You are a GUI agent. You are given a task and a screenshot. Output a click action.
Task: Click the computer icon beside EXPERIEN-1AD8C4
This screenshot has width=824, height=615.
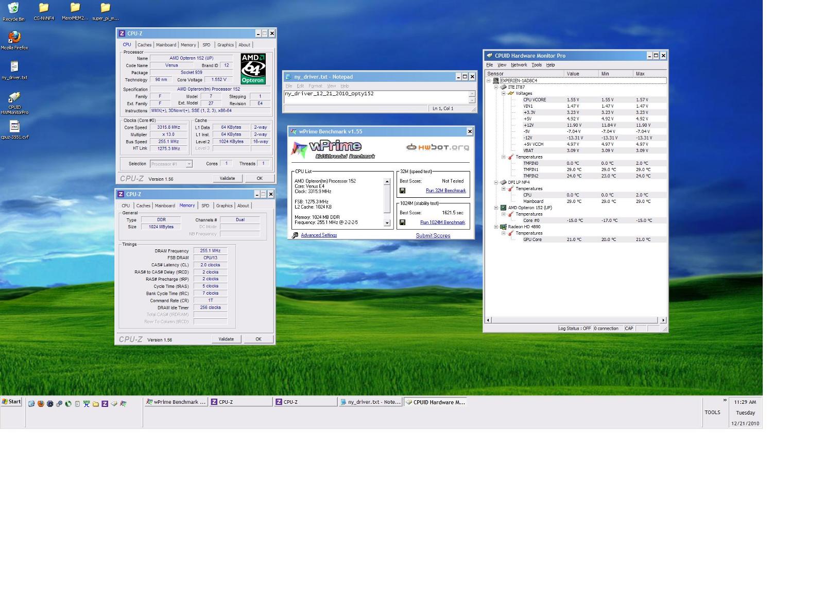[496, 81]
